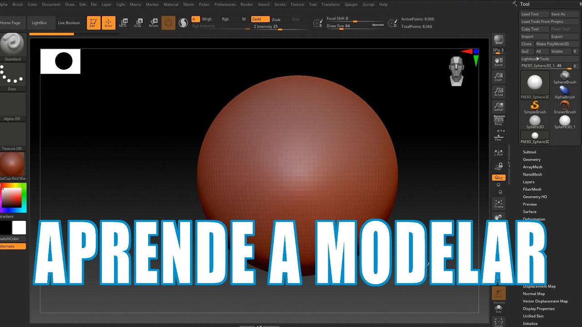Click the Load Tool button
This screenshot has height=327, width=582.
tap(534, 14)
